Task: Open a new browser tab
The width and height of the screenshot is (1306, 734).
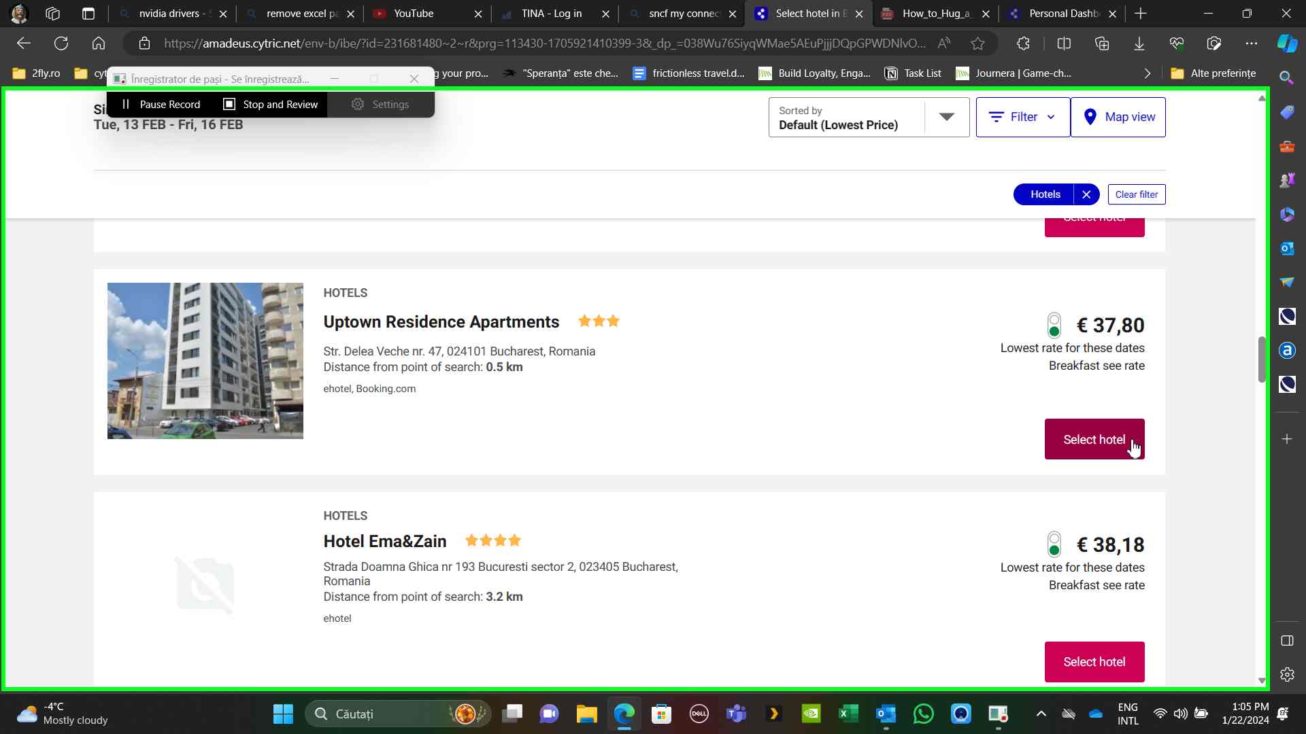Action: point(1141,14)
